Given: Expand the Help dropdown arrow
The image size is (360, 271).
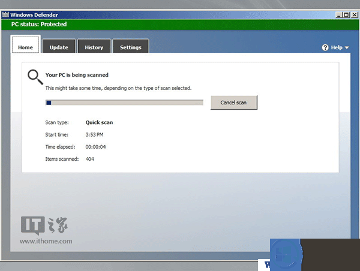Looking at the screenshot, I should click(x=347, y=48).
